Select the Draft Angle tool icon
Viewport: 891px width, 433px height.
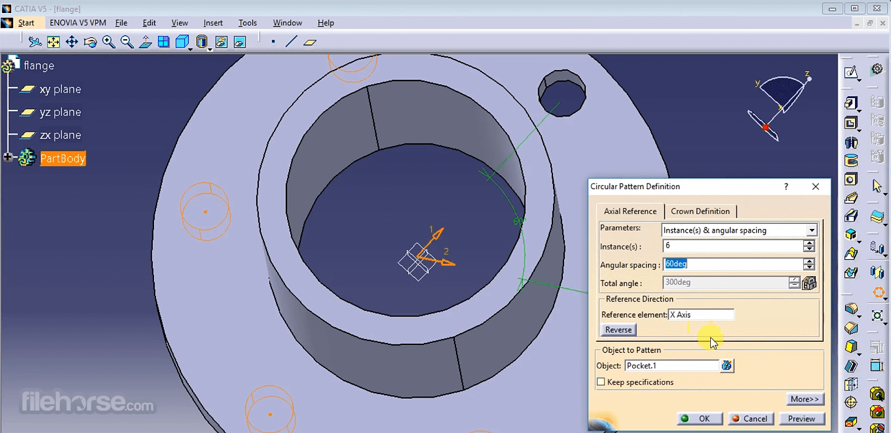(x=851, y=346)
